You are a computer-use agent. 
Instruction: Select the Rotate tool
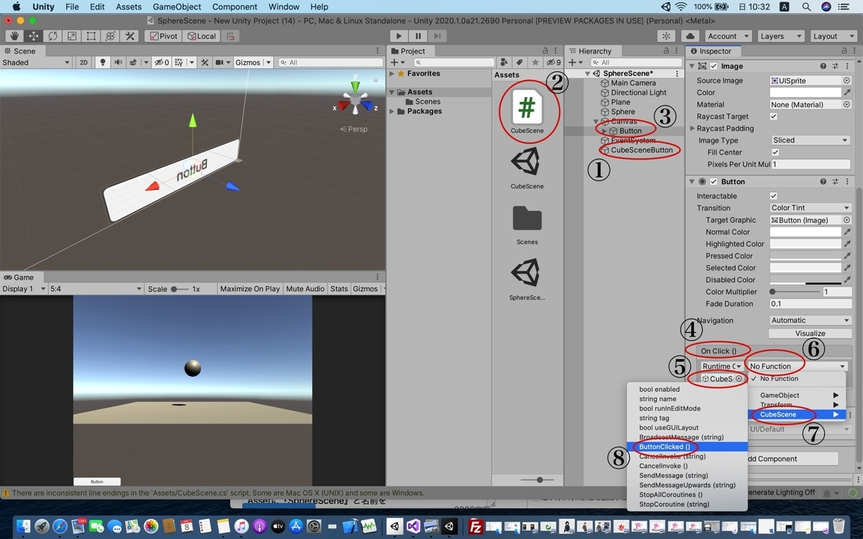[x=52, y=36]
